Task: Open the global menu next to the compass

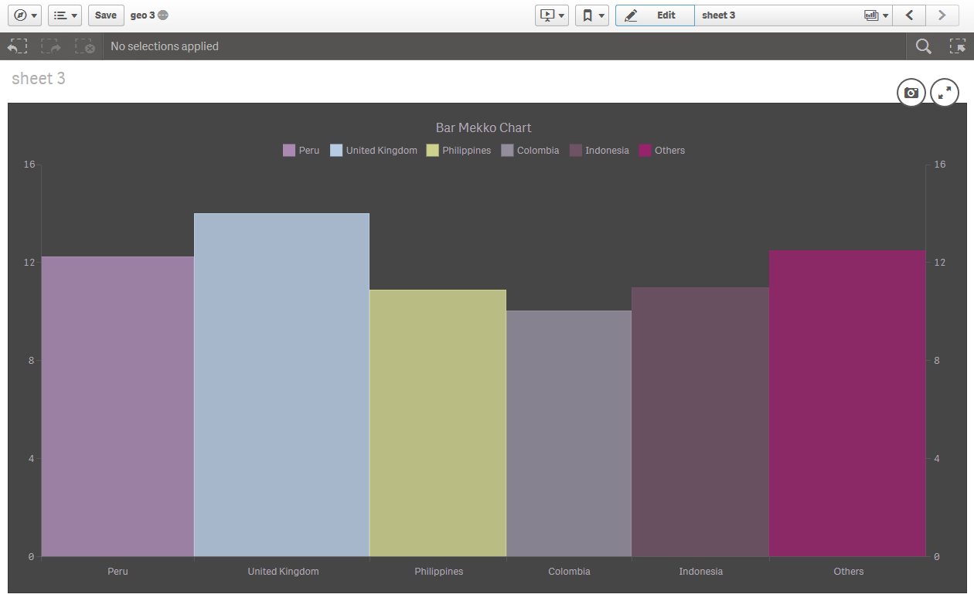Action: [x=65, y=15]
